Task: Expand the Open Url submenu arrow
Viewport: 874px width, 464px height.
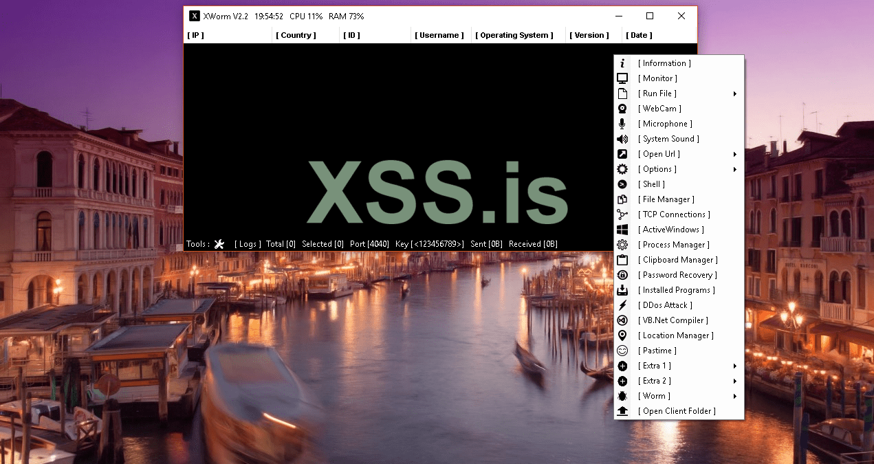Action: pos(735,154)
